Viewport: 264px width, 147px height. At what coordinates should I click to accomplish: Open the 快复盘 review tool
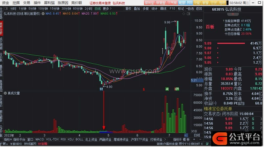click(161, 3)
